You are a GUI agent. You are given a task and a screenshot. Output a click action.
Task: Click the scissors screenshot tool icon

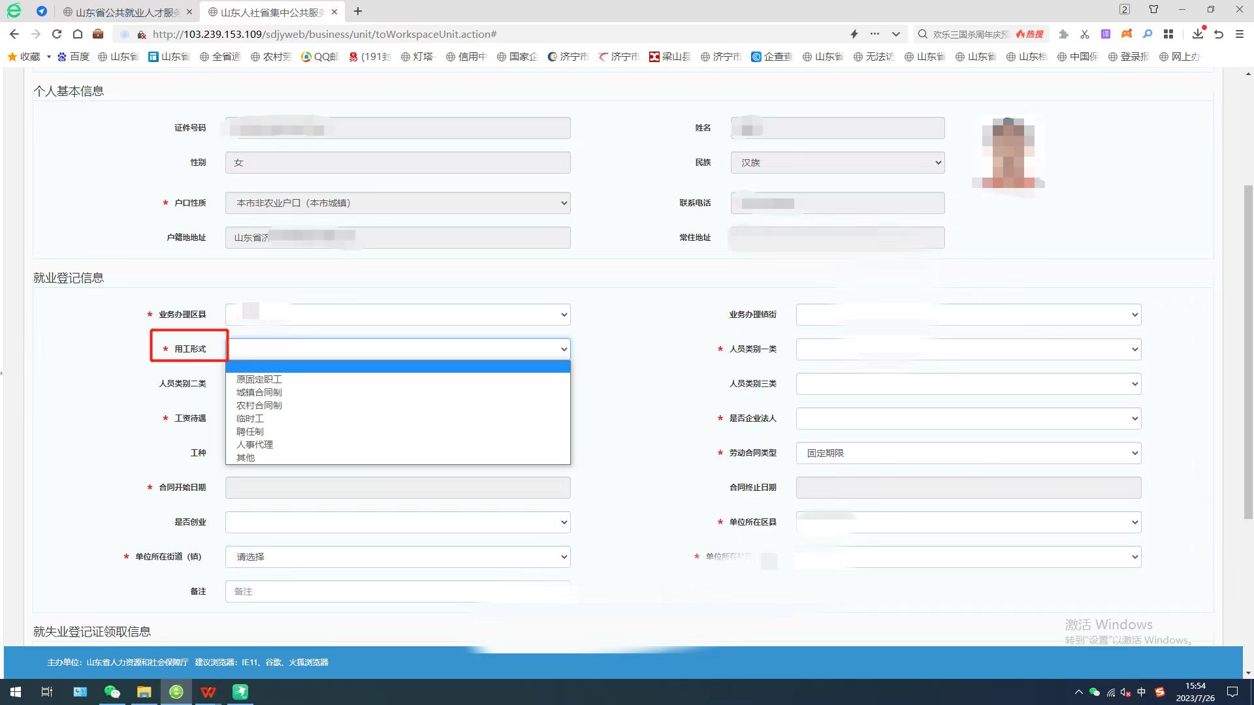(x=1085, y=34)
